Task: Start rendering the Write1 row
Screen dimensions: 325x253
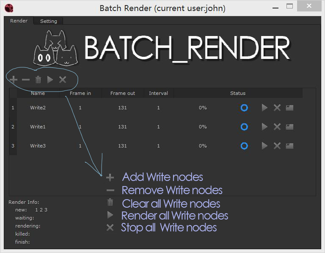Action: click(x=264, y=127)
